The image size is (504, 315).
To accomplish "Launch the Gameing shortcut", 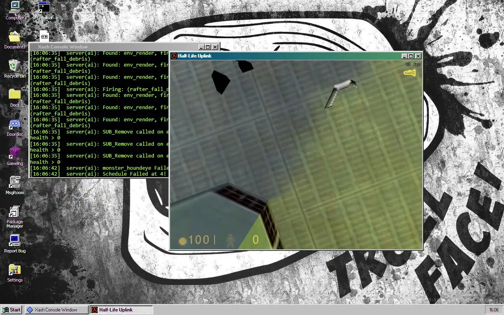I will [15, 156].
